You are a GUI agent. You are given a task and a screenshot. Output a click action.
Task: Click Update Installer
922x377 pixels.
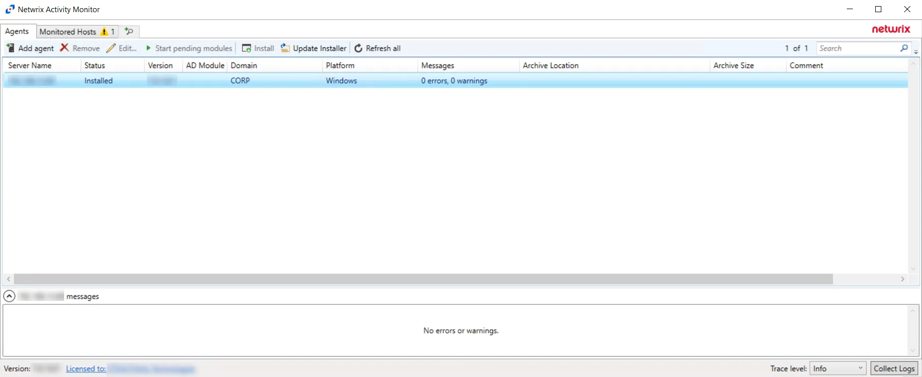tap(314, 48)
